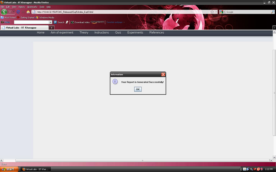
Task: Open the Bookmarks menu
Action: point(32,7)
